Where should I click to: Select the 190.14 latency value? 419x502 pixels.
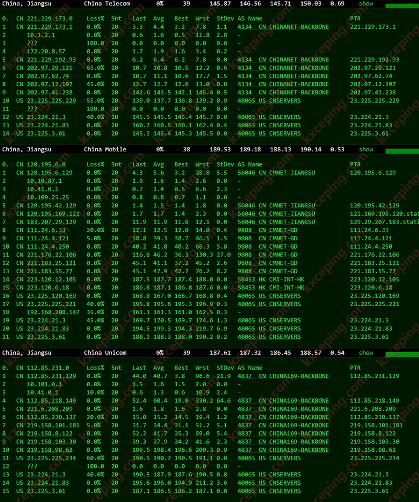311,149
